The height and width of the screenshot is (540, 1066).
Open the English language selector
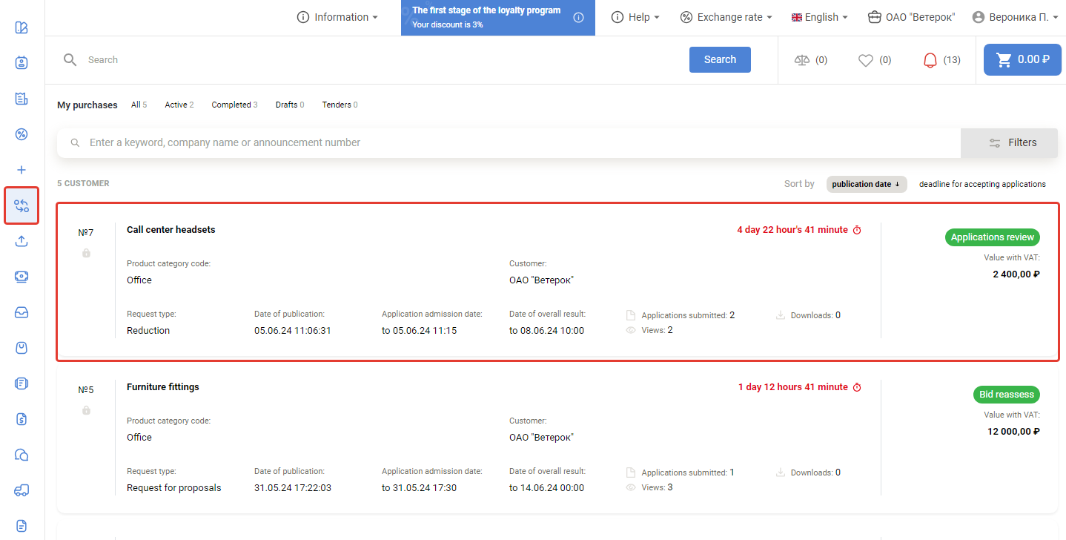[820, 17]
